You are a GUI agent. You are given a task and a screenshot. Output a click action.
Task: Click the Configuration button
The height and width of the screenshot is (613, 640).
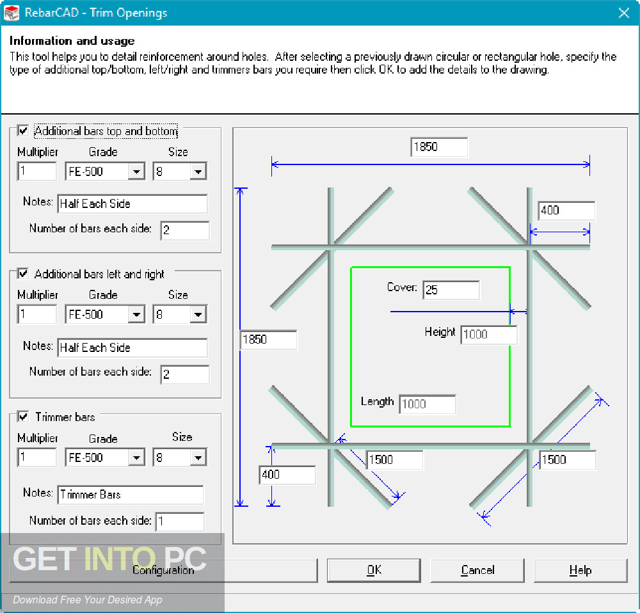[x=163, y=570]
